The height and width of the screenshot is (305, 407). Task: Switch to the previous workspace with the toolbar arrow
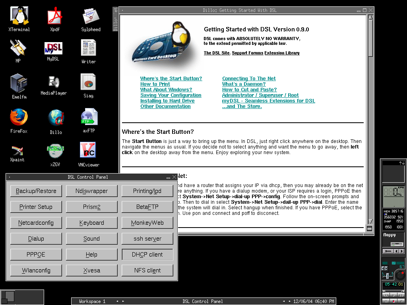117,301
